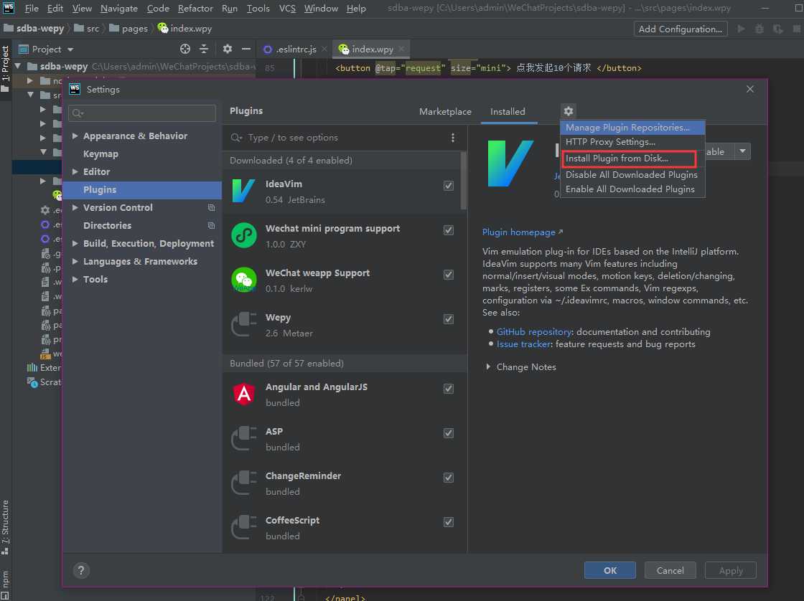
Task: Click Add Configuration button
Action: (x=680, y=29)
